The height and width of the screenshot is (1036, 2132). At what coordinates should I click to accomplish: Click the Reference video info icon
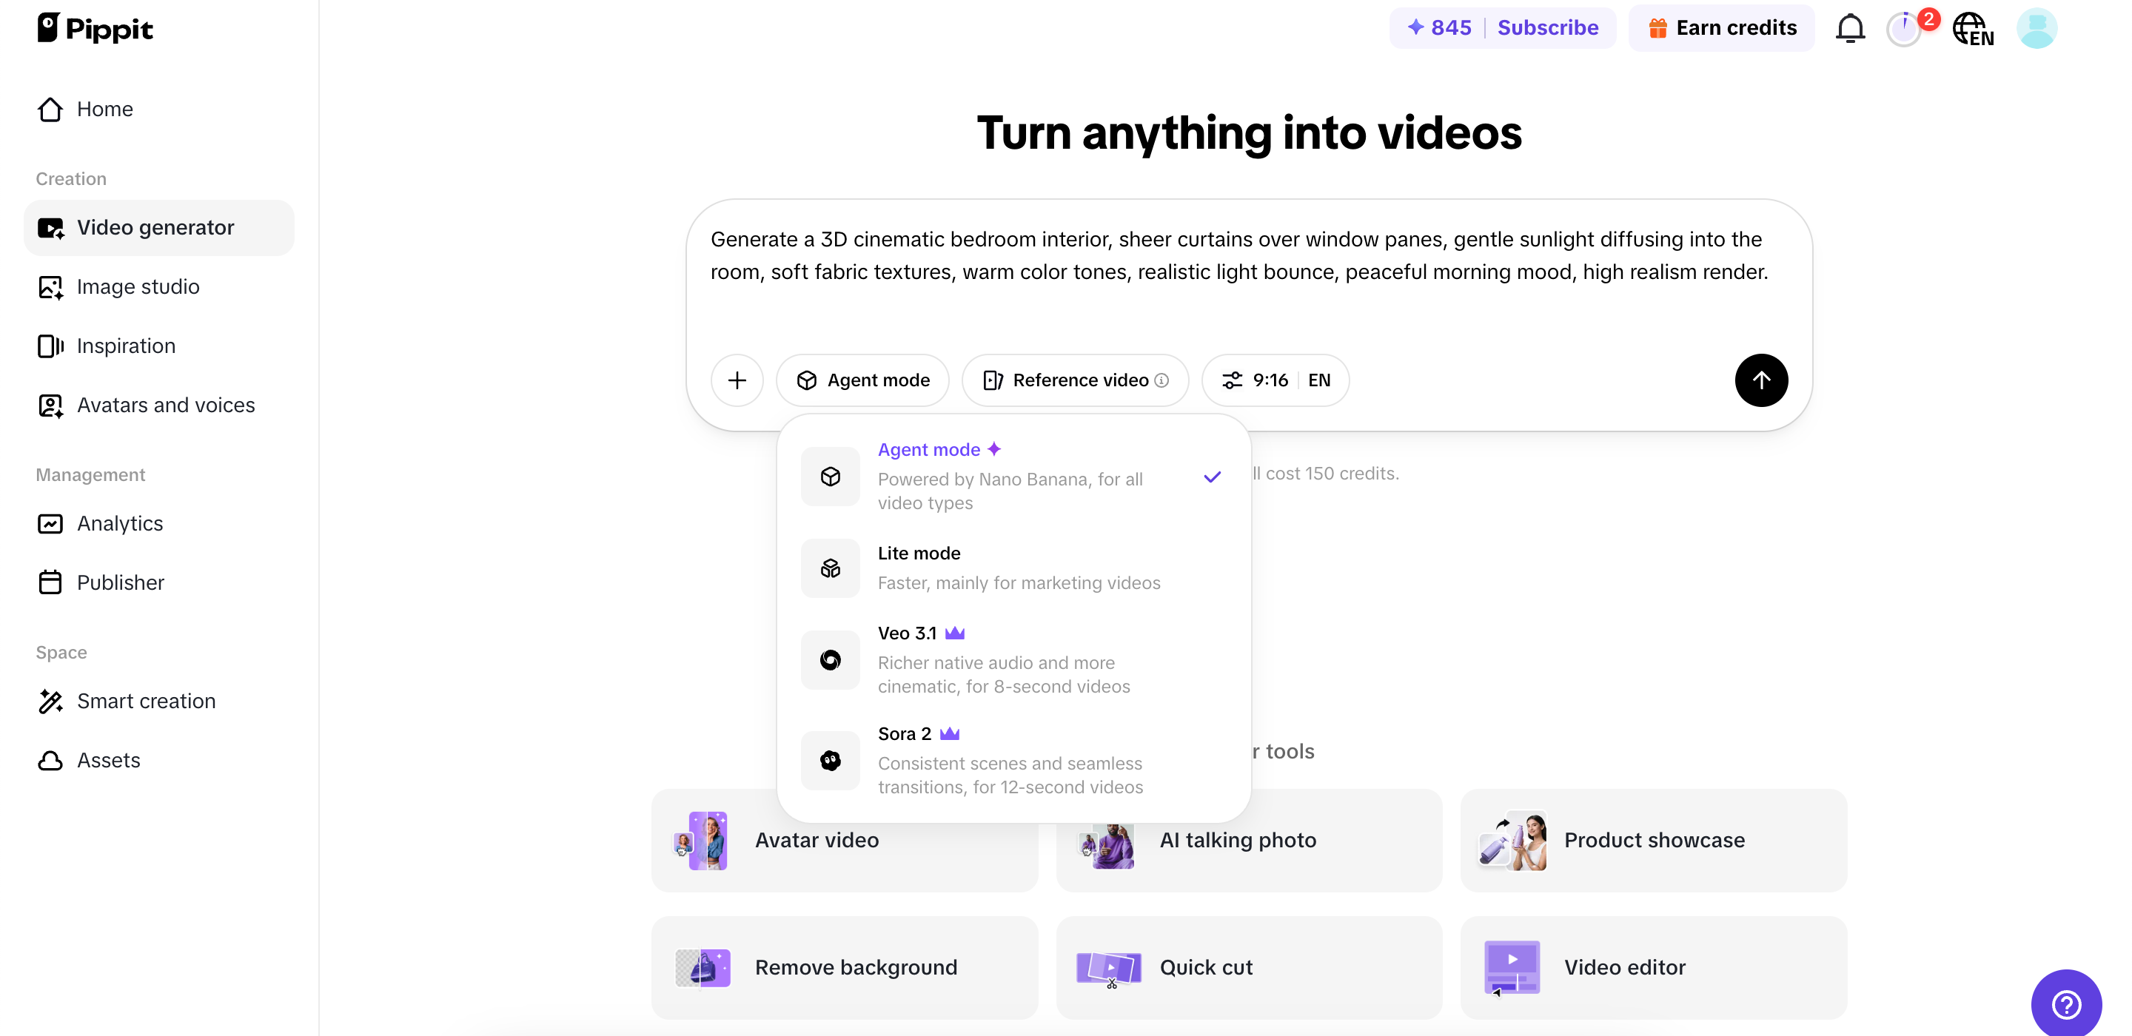tap(1162, 380)
